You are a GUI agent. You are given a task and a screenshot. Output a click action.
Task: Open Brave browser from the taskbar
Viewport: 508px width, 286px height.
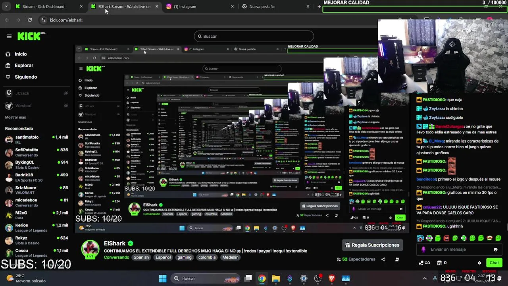(x=332, y=278)
